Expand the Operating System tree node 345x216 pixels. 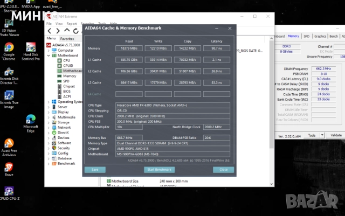(48, 101)
